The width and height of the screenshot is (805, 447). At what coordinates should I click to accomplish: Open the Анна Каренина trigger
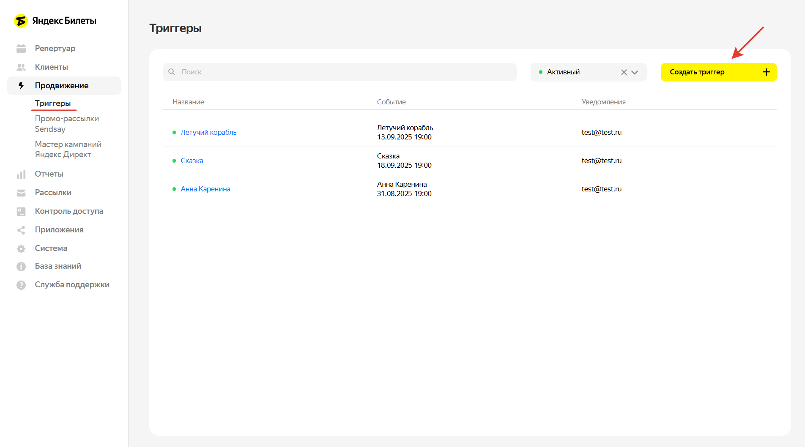pyautogui.click(x=205, y=189)
